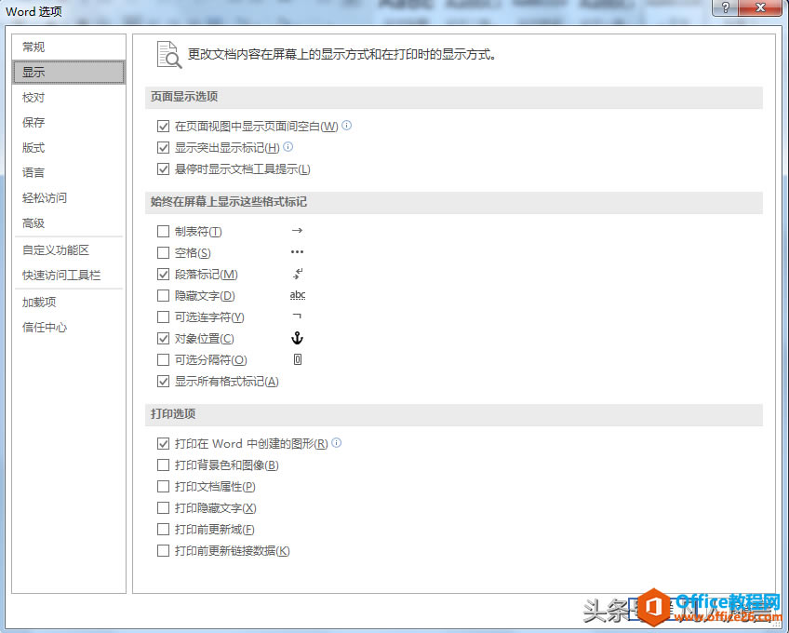Click the 打印选项 section heading
This screenshot has height=633, width=789.
[173, 414]
